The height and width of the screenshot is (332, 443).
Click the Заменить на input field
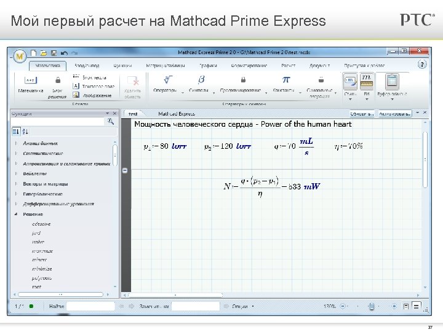point(196,306)
